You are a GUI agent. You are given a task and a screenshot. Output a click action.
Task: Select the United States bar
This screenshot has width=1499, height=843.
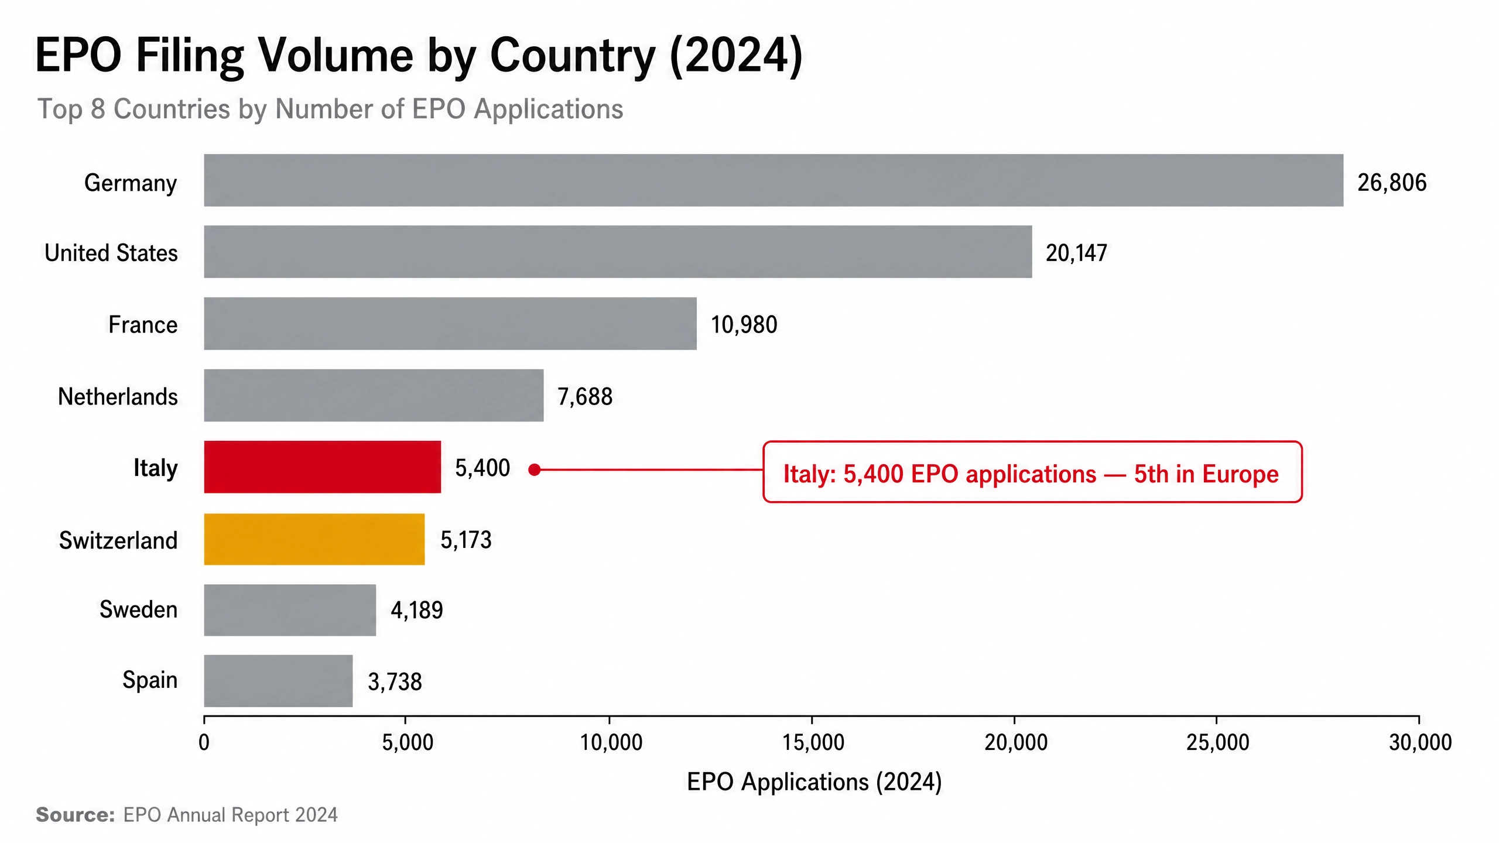pyautogui.click(x=618, y=252)
